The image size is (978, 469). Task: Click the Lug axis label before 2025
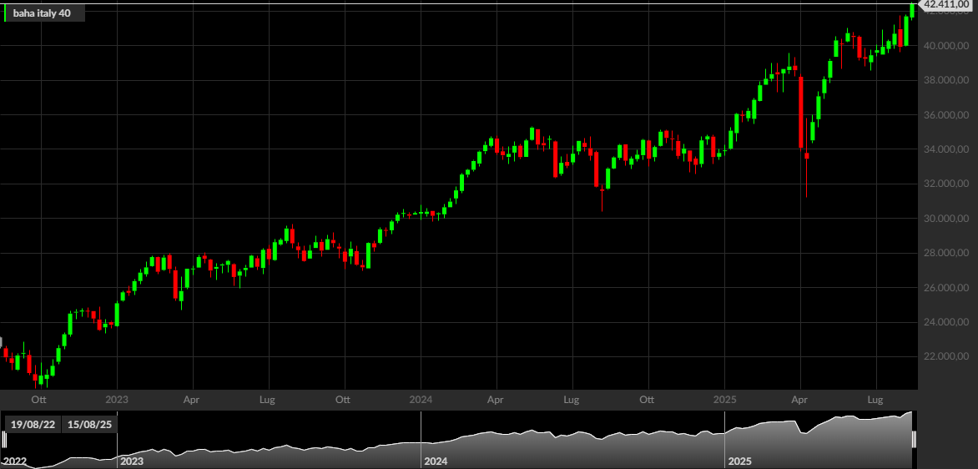572,399
